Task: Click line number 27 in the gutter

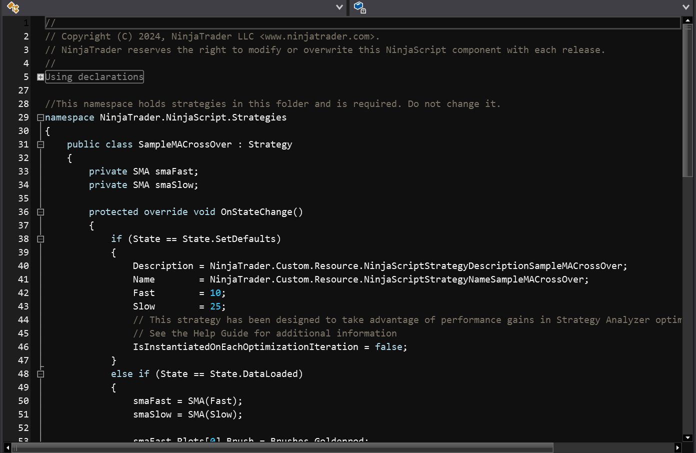Action: (23, 90)
